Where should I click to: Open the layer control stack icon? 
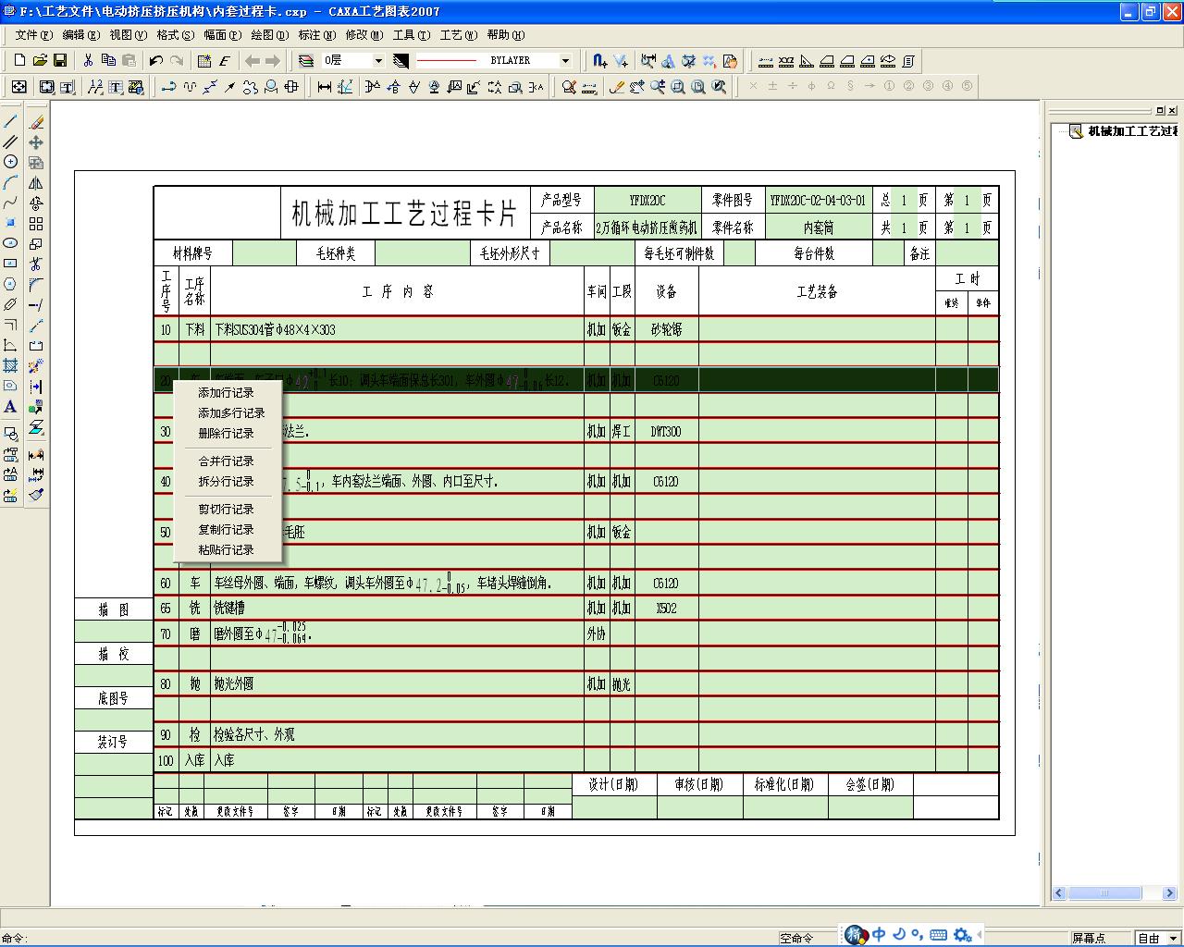point(306,61)
